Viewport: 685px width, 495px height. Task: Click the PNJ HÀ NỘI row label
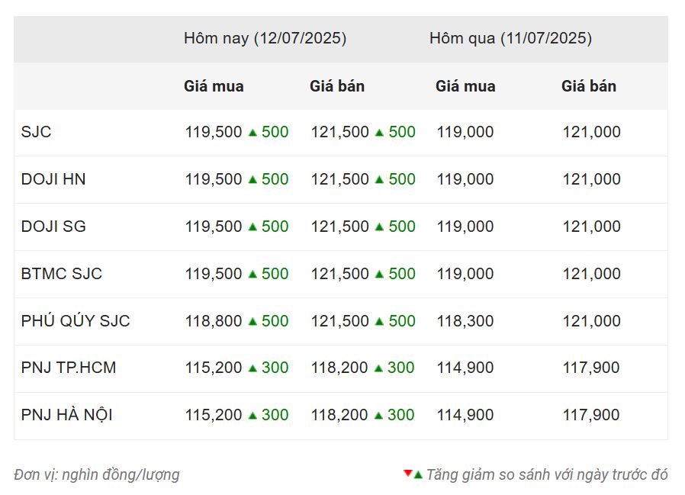[67, 414]
